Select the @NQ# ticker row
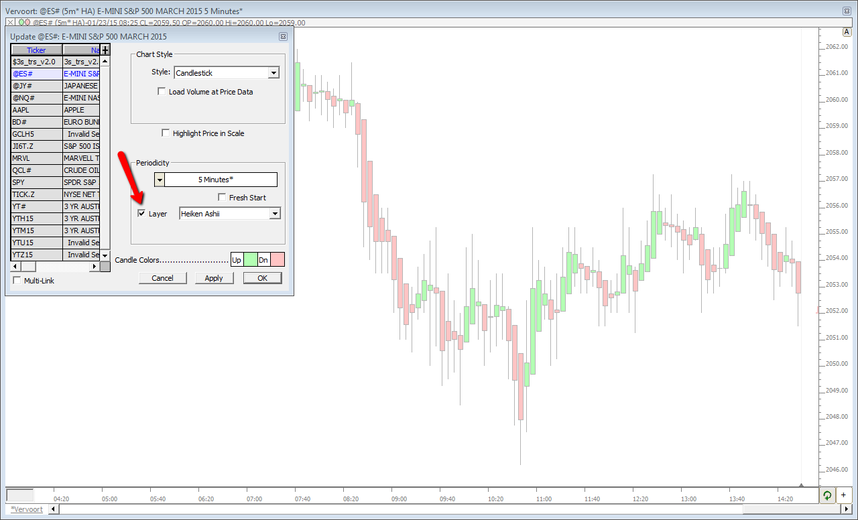 click(56, 98)
